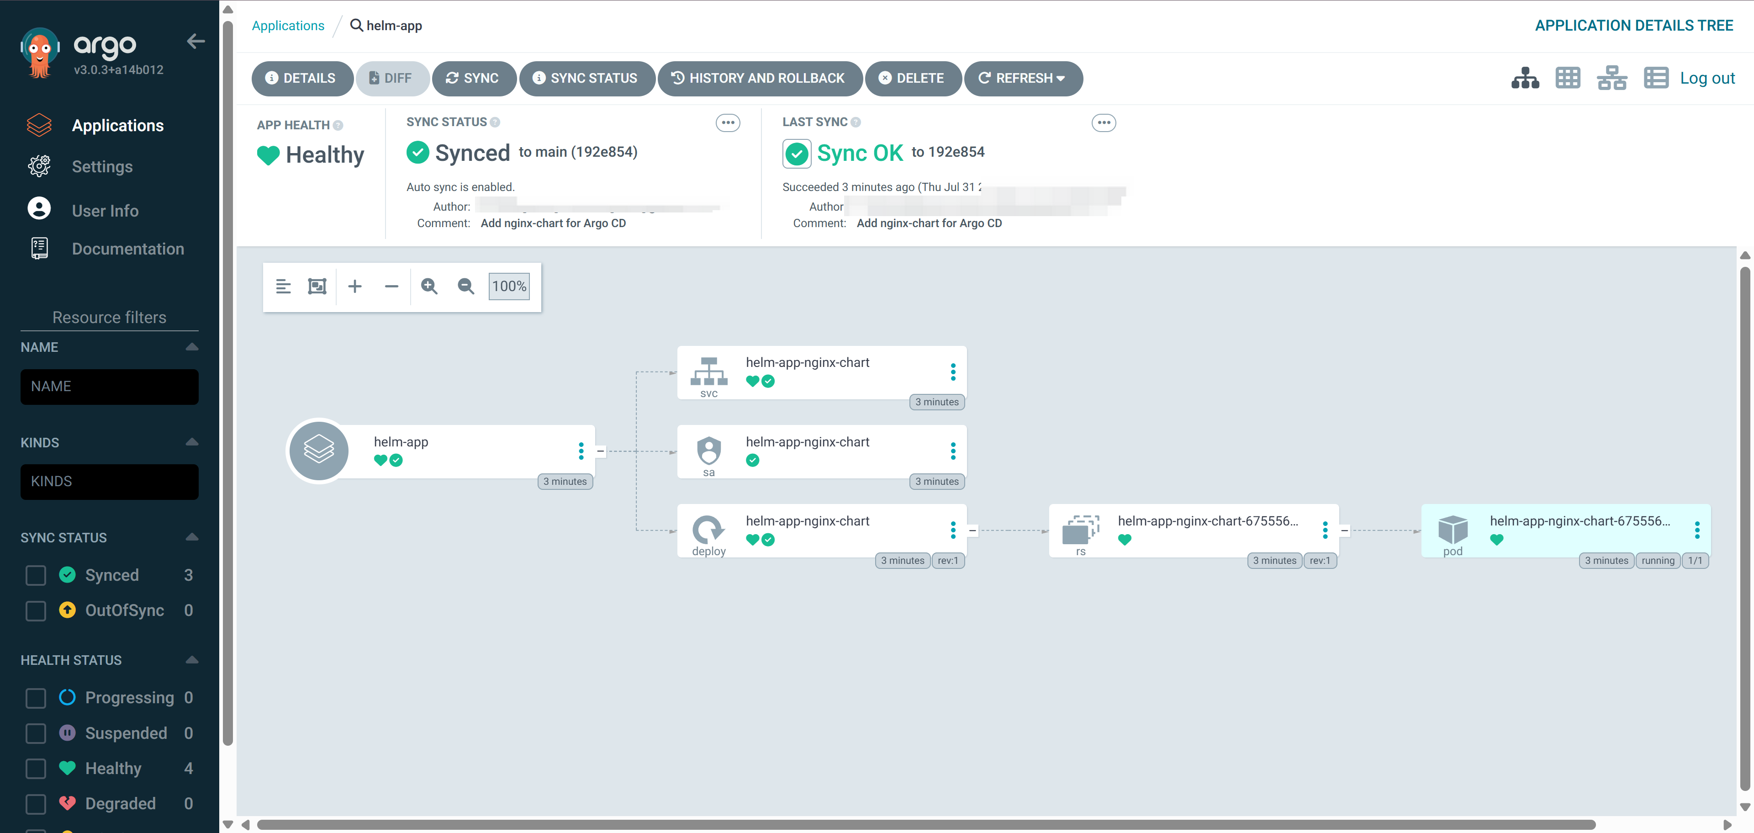
Task: Switch to pods grid view icon
Action: pos(1568,78)
